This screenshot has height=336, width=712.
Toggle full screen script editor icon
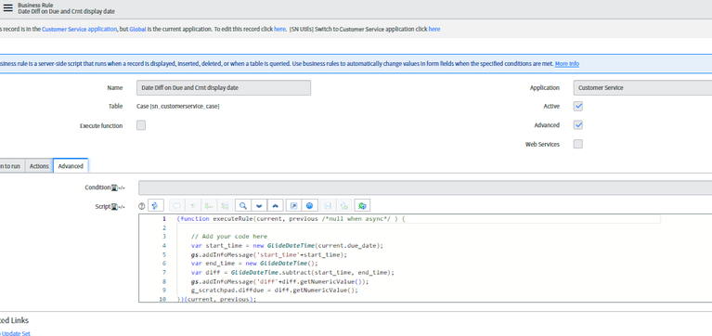click(293, 206)
